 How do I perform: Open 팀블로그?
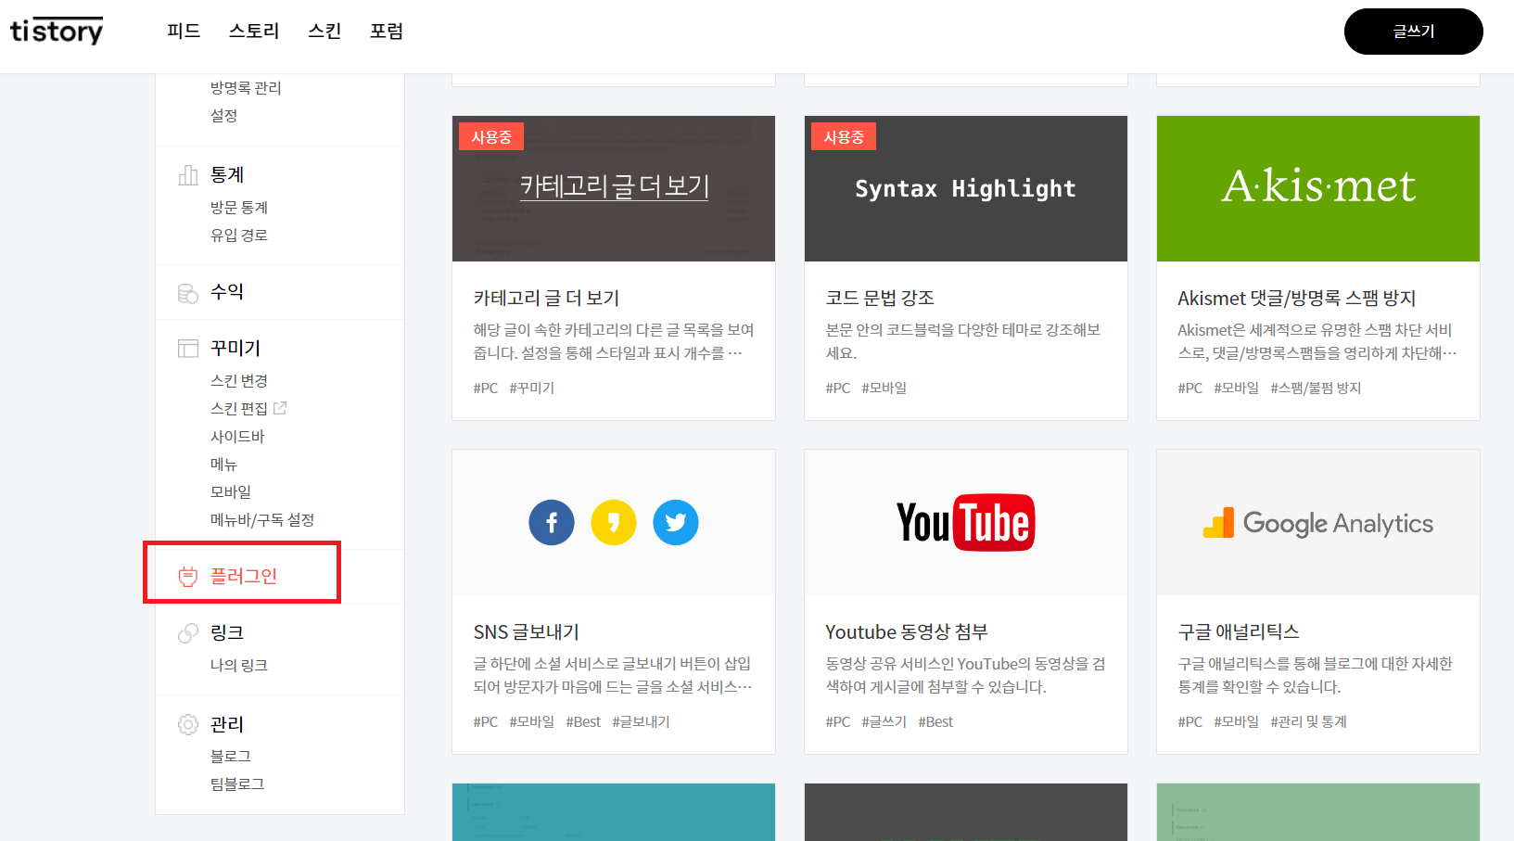(x=237, y=784)
